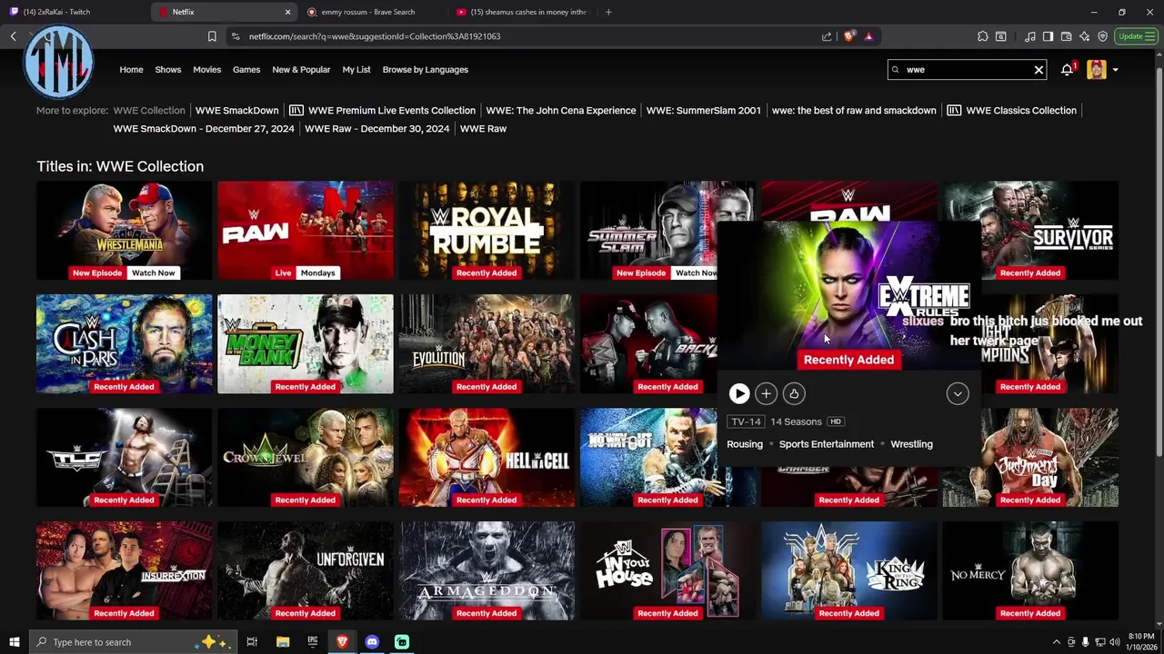Open the Shows menu item
Viewport: 1164px width, 654px height.
tap(167, 69)
